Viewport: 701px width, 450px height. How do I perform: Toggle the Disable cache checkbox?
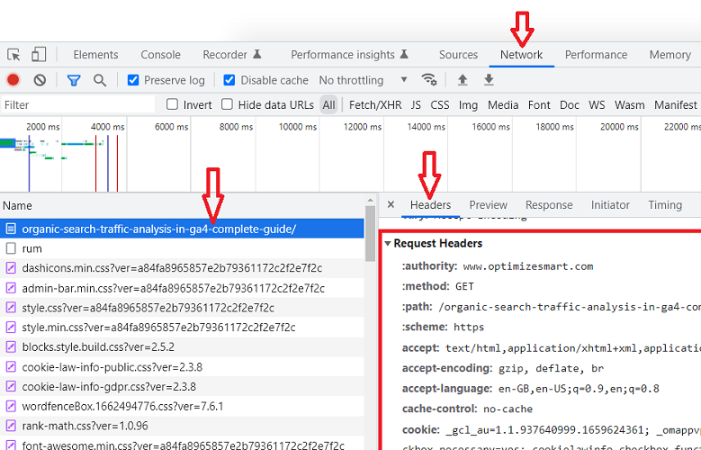tap(229, 80)
